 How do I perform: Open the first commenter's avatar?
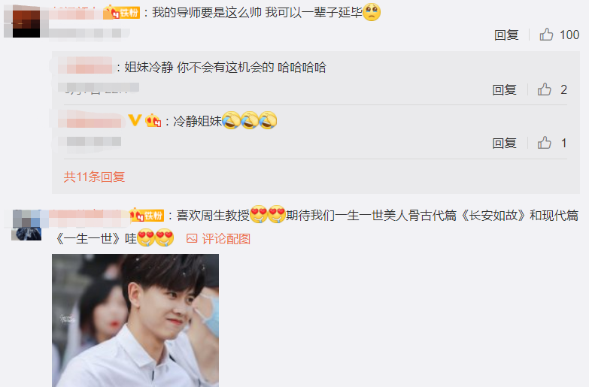[x=26, y=23]
